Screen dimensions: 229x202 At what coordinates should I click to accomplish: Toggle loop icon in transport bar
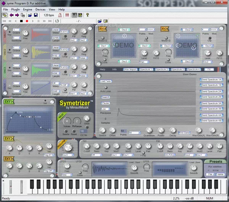pyautogui.click(x=57, y=21)
